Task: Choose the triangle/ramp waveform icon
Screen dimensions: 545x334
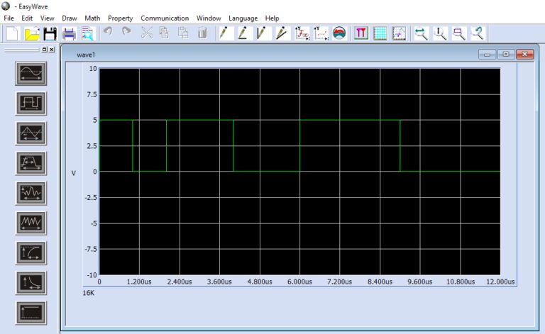Action: [x=31, y=133]
